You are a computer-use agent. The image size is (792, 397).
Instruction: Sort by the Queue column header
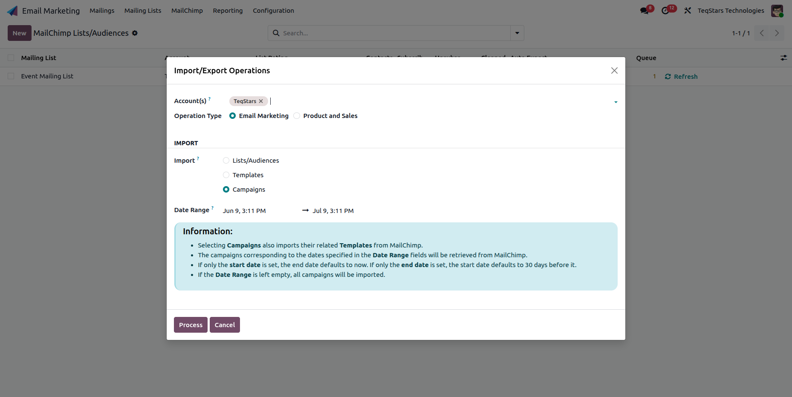[x=646, y=58]
